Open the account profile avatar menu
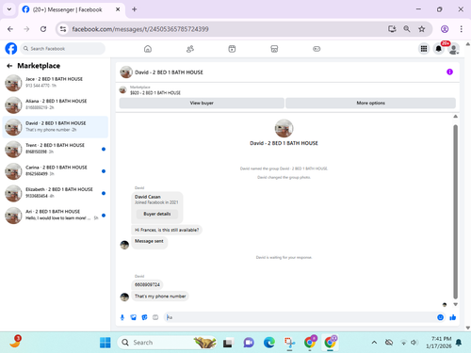 tap(453, 49)
